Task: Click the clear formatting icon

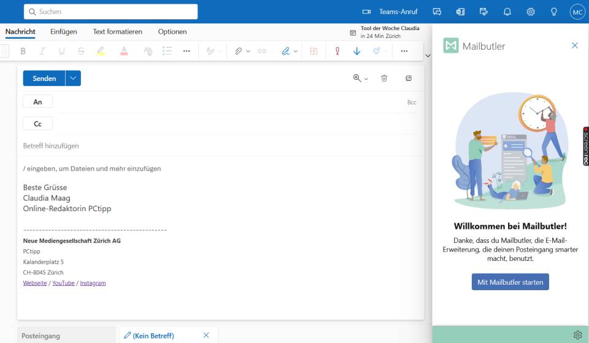Action: click(x=148, y=51)
